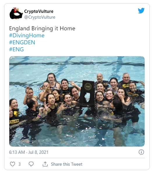Click the Jul 8, 2021 date text
The image size is (153, 171).
coord(38,152)
